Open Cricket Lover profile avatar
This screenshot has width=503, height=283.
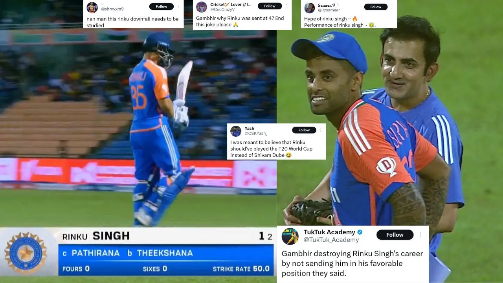point(202,7)
